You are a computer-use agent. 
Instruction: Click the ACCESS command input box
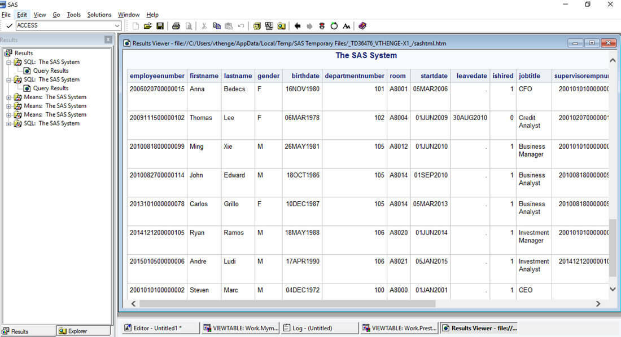click(x=65, y=26)
